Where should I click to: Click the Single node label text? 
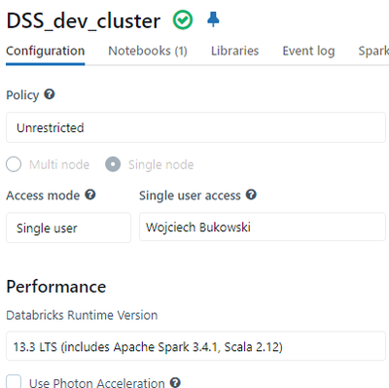point(161,164)
